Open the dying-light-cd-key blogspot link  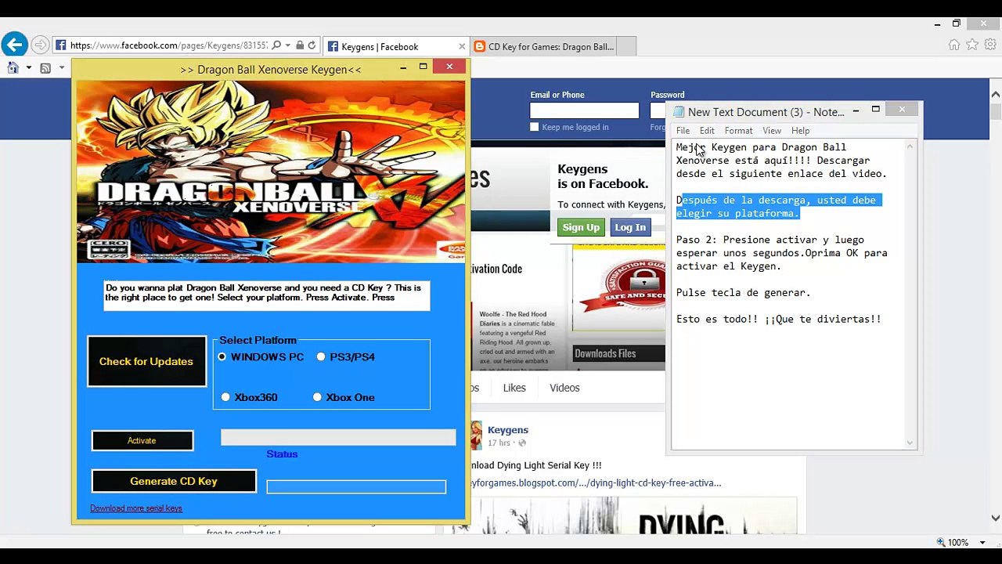click(596, 483)
